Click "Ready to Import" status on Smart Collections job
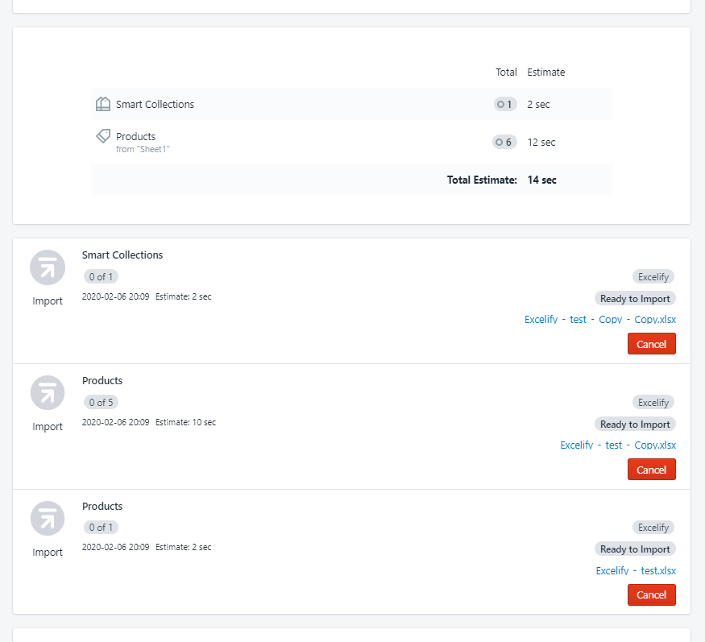This screenshot has height=642, width=705. (x=635, y=299)
